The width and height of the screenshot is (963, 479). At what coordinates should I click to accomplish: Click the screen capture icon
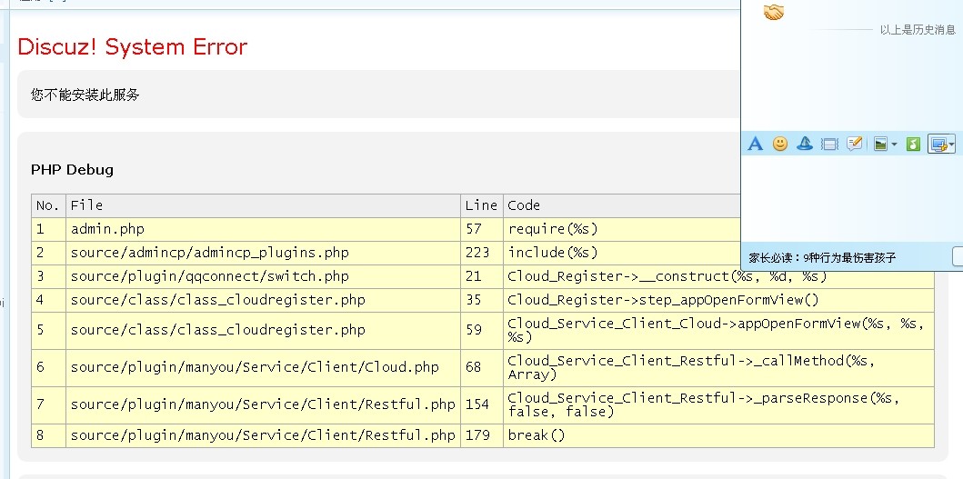point(938,145)
